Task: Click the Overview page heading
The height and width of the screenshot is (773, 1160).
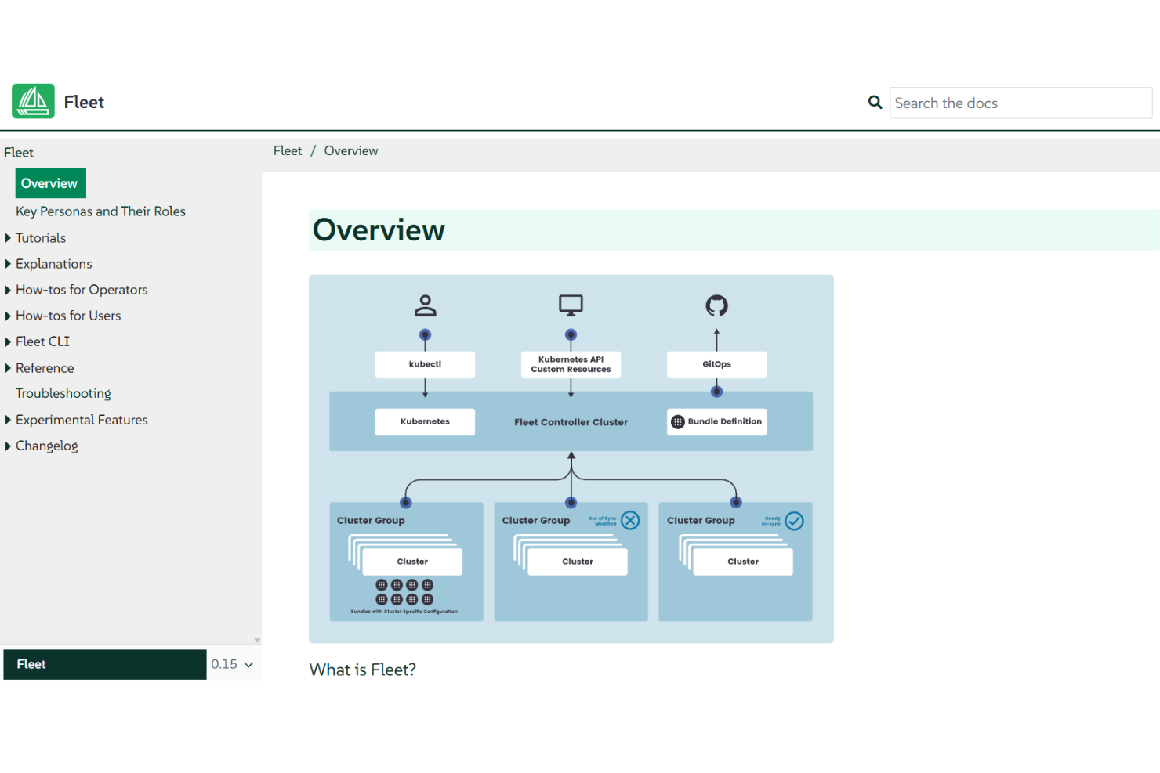Action: click(379, 230)
